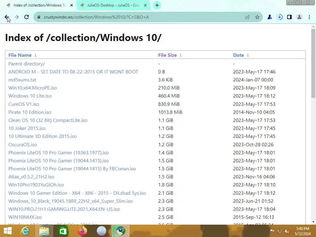Download Win10.x64.MicroPE.iso
The image size is (316, 237).
coord(33,88)
